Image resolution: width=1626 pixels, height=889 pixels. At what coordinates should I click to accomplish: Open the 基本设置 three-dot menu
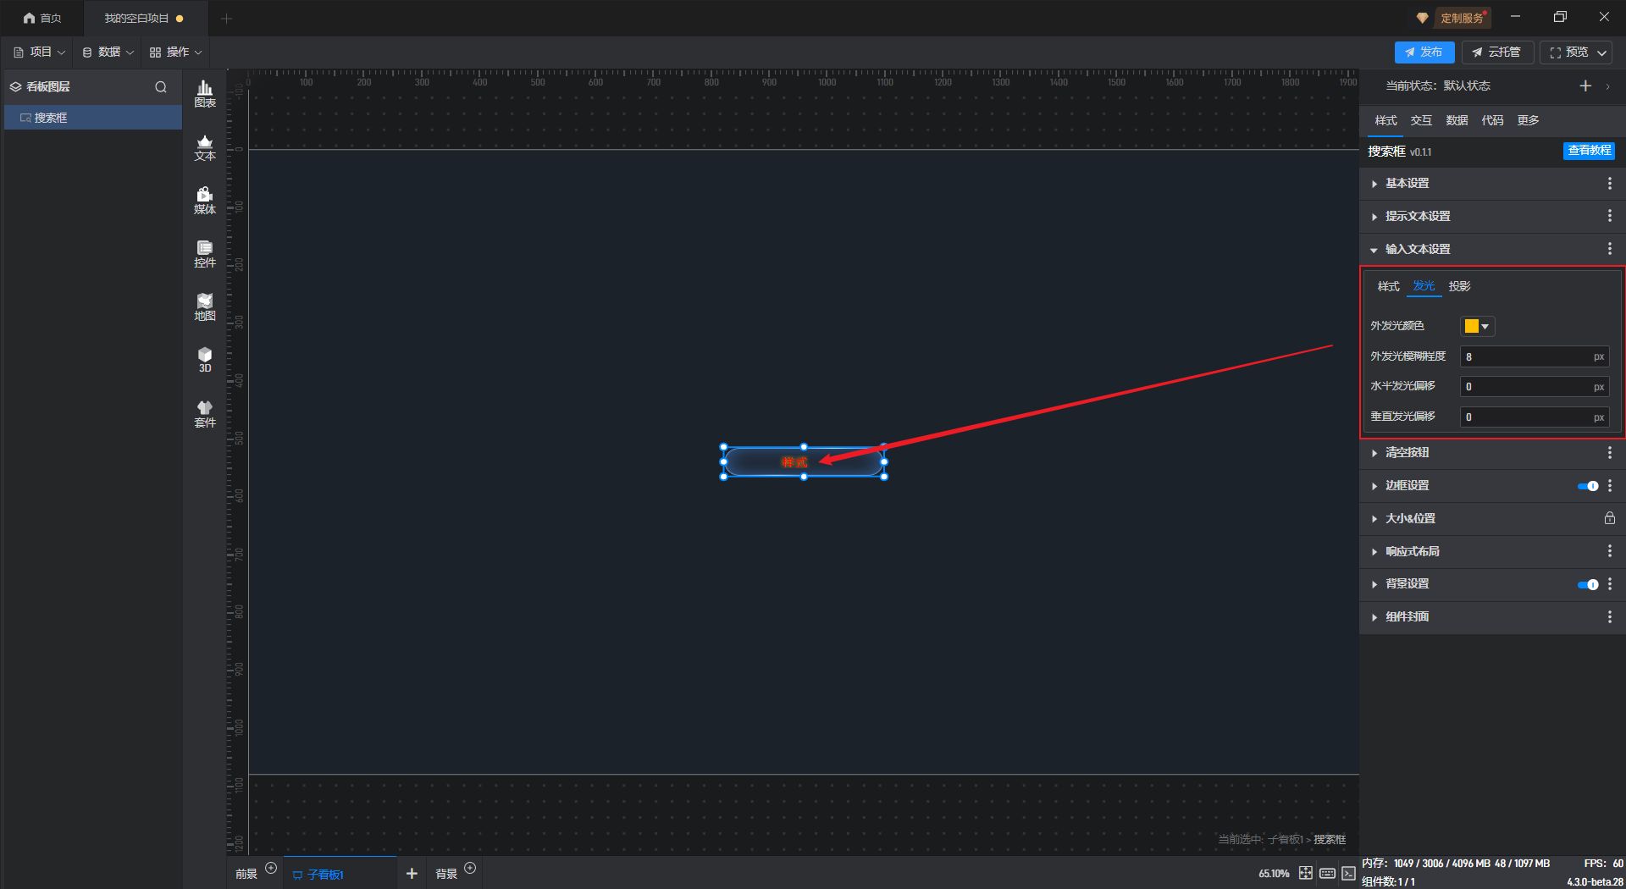click(1609, 183)
